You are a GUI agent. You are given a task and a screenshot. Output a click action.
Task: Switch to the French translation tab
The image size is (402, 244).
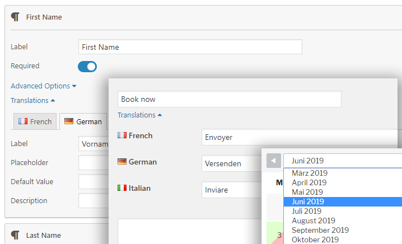point(35,121)
